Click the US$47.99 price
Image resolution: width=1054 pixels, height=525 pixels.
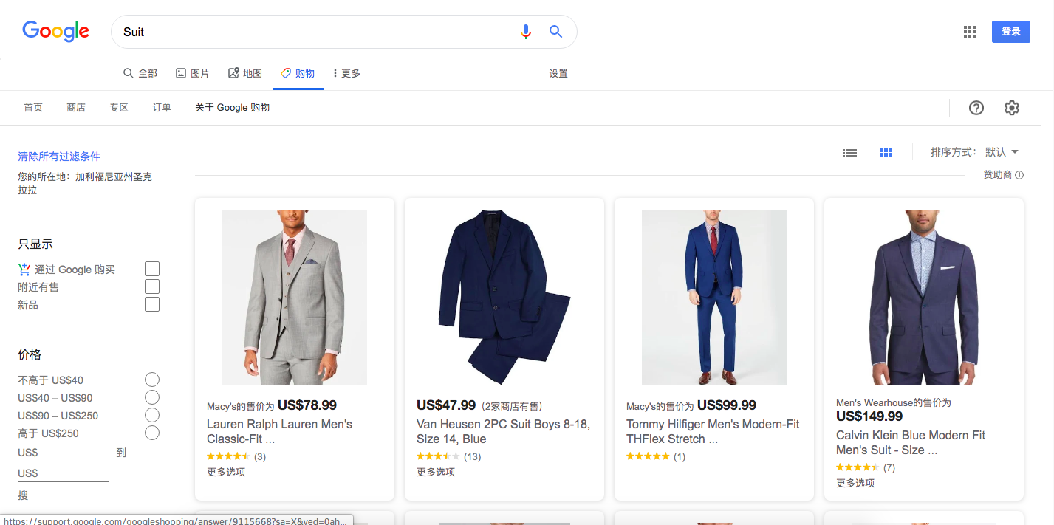coord(446,405)
